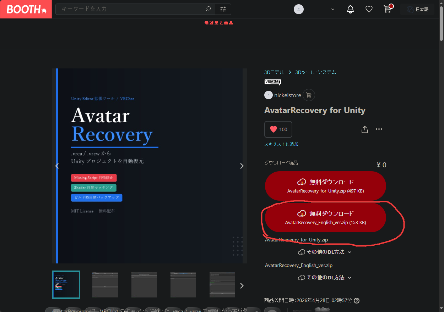This screenshot has height=312, width=444.
Task: Open the VRChat badge
Action: [272, 82]
